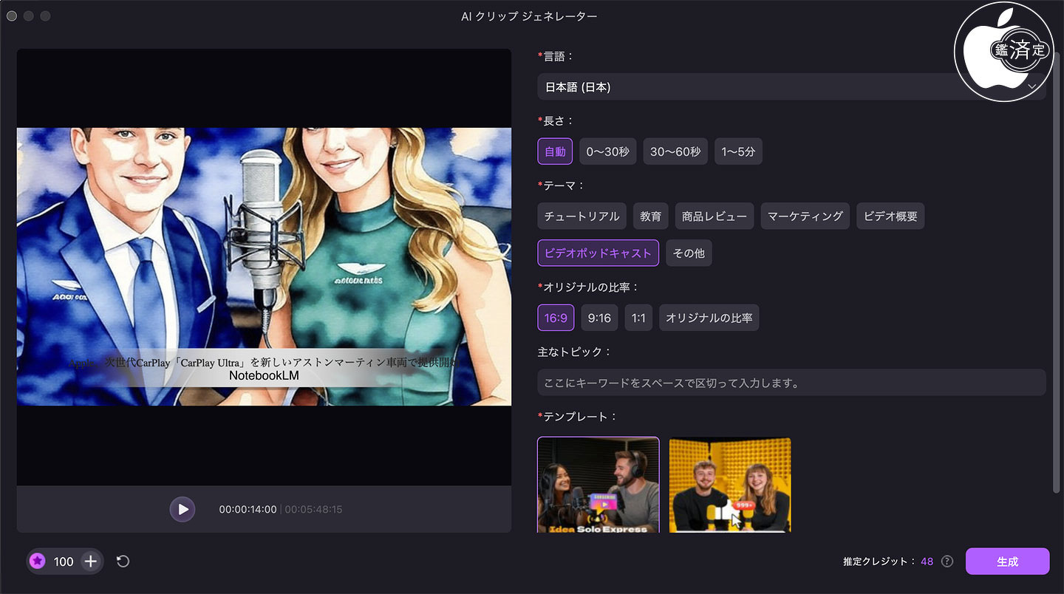Select the yellow studio template thumbnail

(730, 485)
